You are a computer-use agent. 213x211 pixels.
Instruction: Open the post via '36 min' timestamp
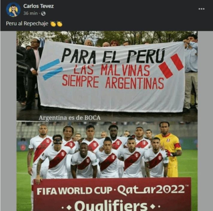(31, 13)
